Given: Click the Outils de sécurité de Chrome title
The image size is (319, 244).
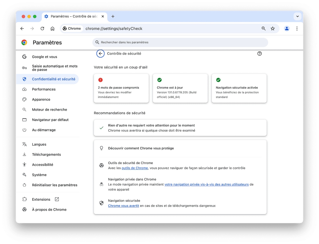Looking at the screenshot, I should 130,163.
